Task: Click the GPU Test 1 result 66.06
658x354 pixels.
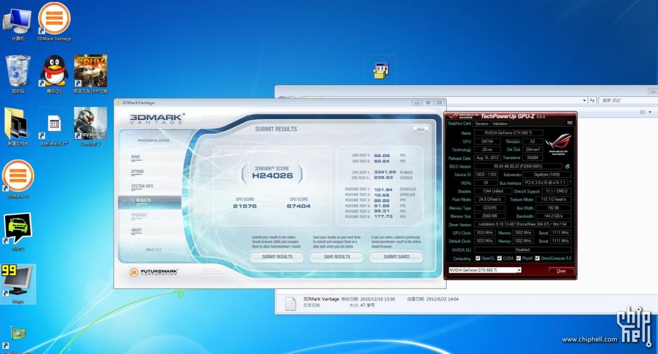Action: (x=382, y=155)
